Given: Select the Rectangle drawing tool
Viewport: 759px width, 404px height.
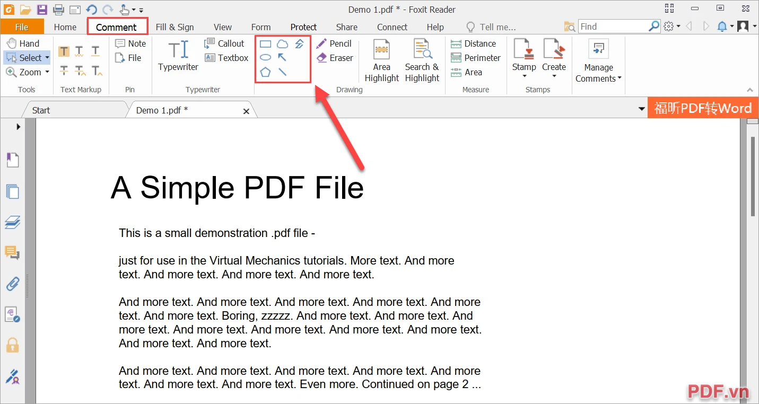Looking at the screenshot, I should [x=266, y=44].
